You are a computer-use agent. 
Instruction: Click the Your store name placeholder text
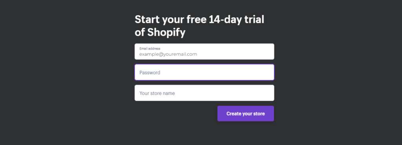pos(157,93)
